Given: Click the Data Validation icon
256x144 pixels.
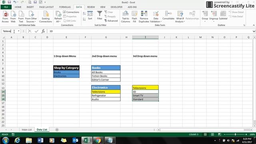Looking at the screenshot, I should pos(156,14).
